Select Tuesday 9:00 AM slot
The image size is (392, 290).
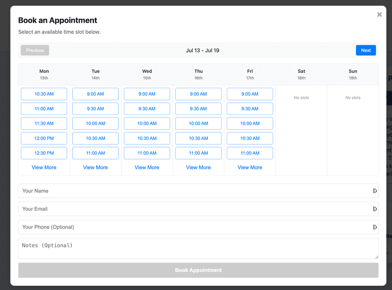pyautogui.click(x=96, y=94)
